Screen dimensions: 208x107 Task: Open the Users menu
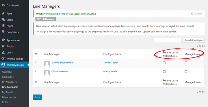click(x=14, y=52)
